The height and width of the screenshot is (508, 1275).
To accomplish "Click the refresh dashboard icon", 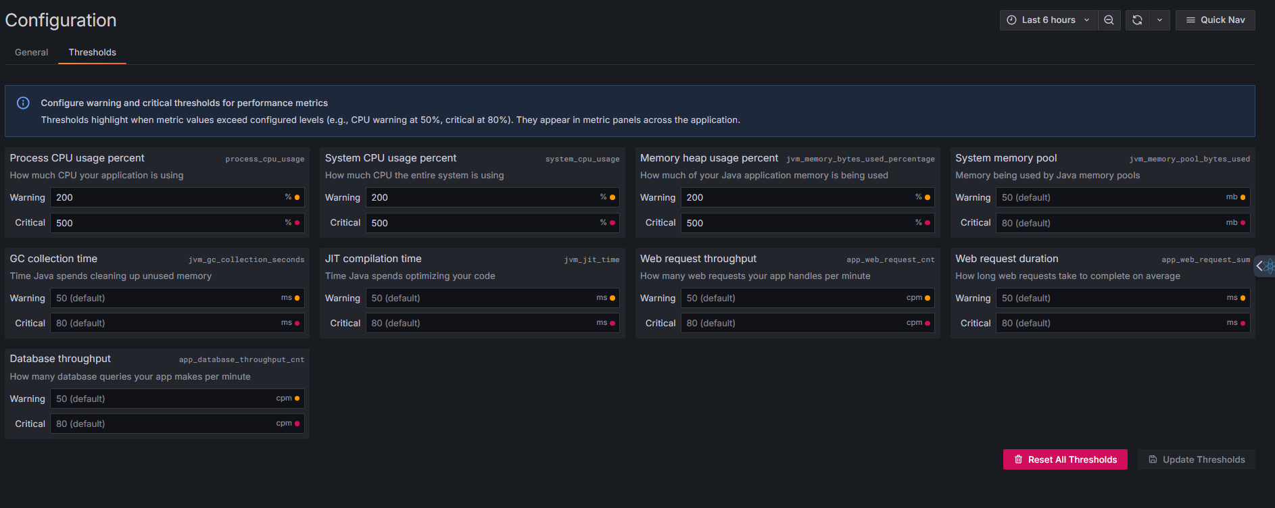I will (1137, 20).
